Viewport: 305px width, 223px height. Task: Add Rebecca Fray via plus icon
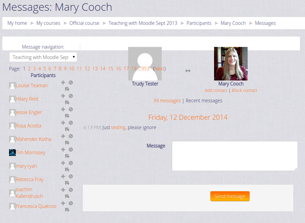63,176
